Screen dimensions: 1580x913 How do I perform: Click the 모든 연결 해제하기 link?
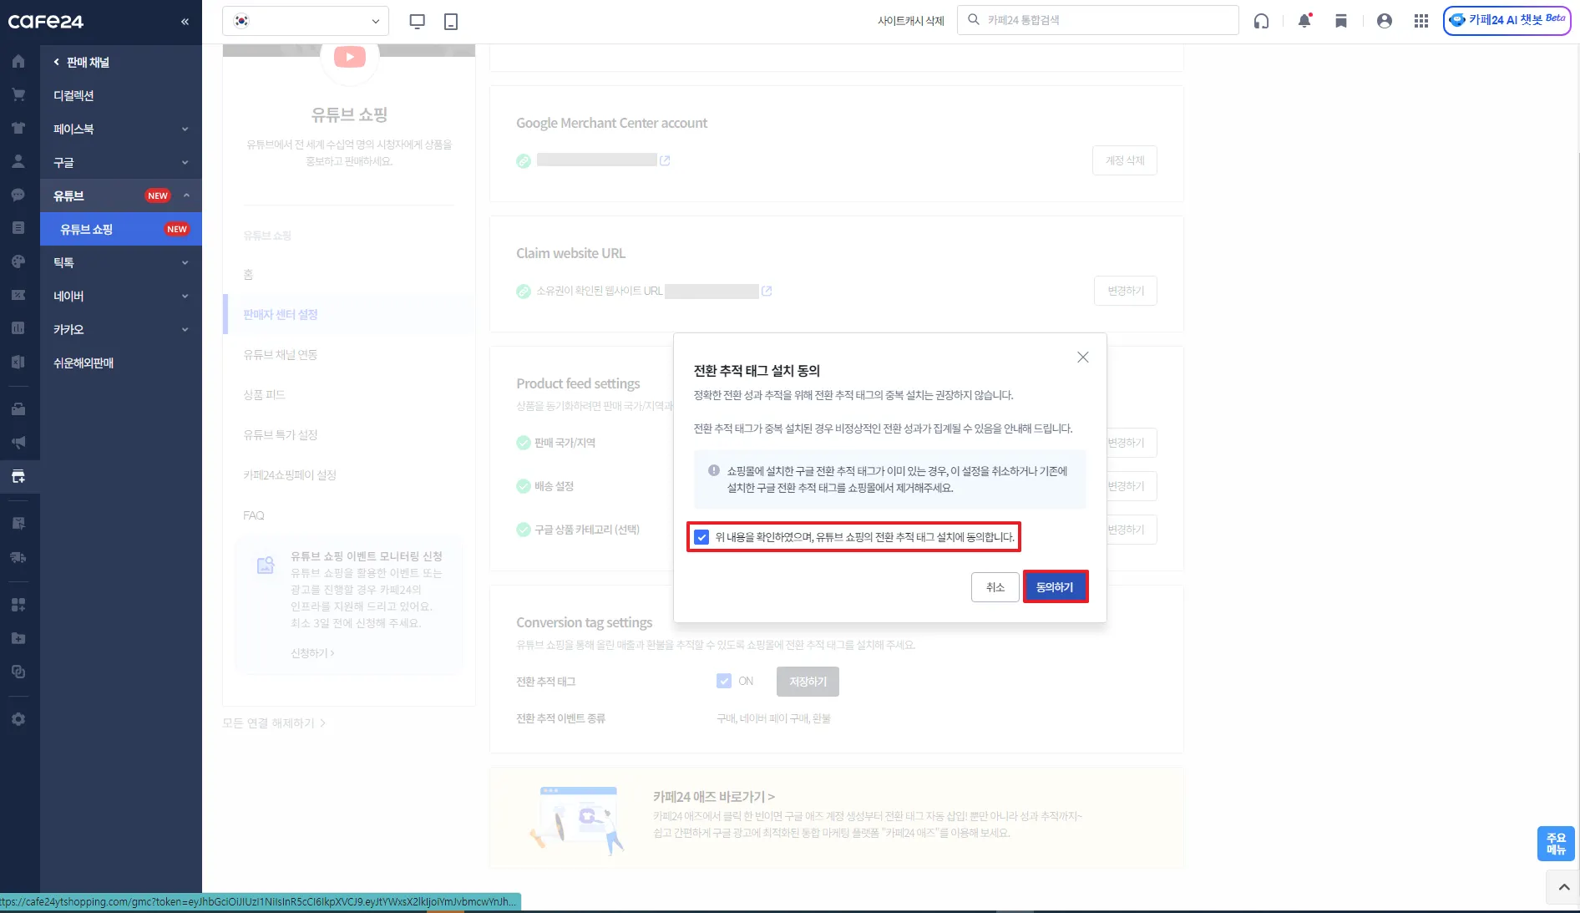click(x=274, y=723)
